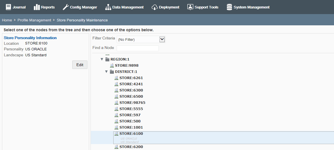
Task: Click the building icon beside STORE:9898
Action: (x=112, y=66)
